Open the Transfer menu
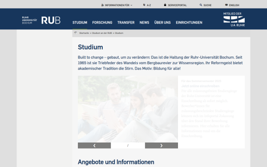 point(126,23)
